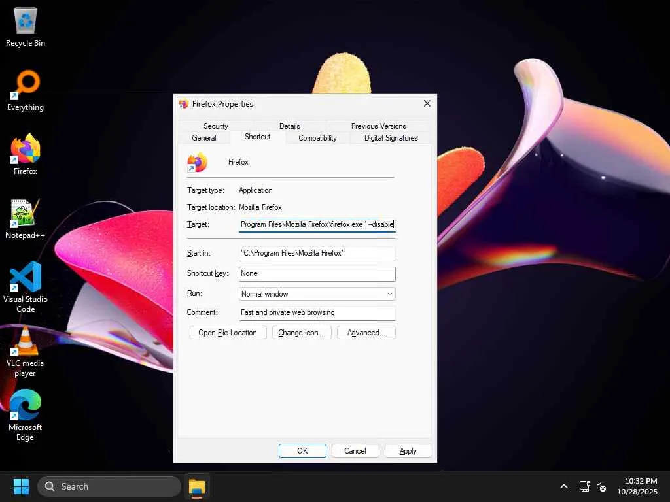
Task: Switch to the Previous Versions tab
Action: (379, 126)
